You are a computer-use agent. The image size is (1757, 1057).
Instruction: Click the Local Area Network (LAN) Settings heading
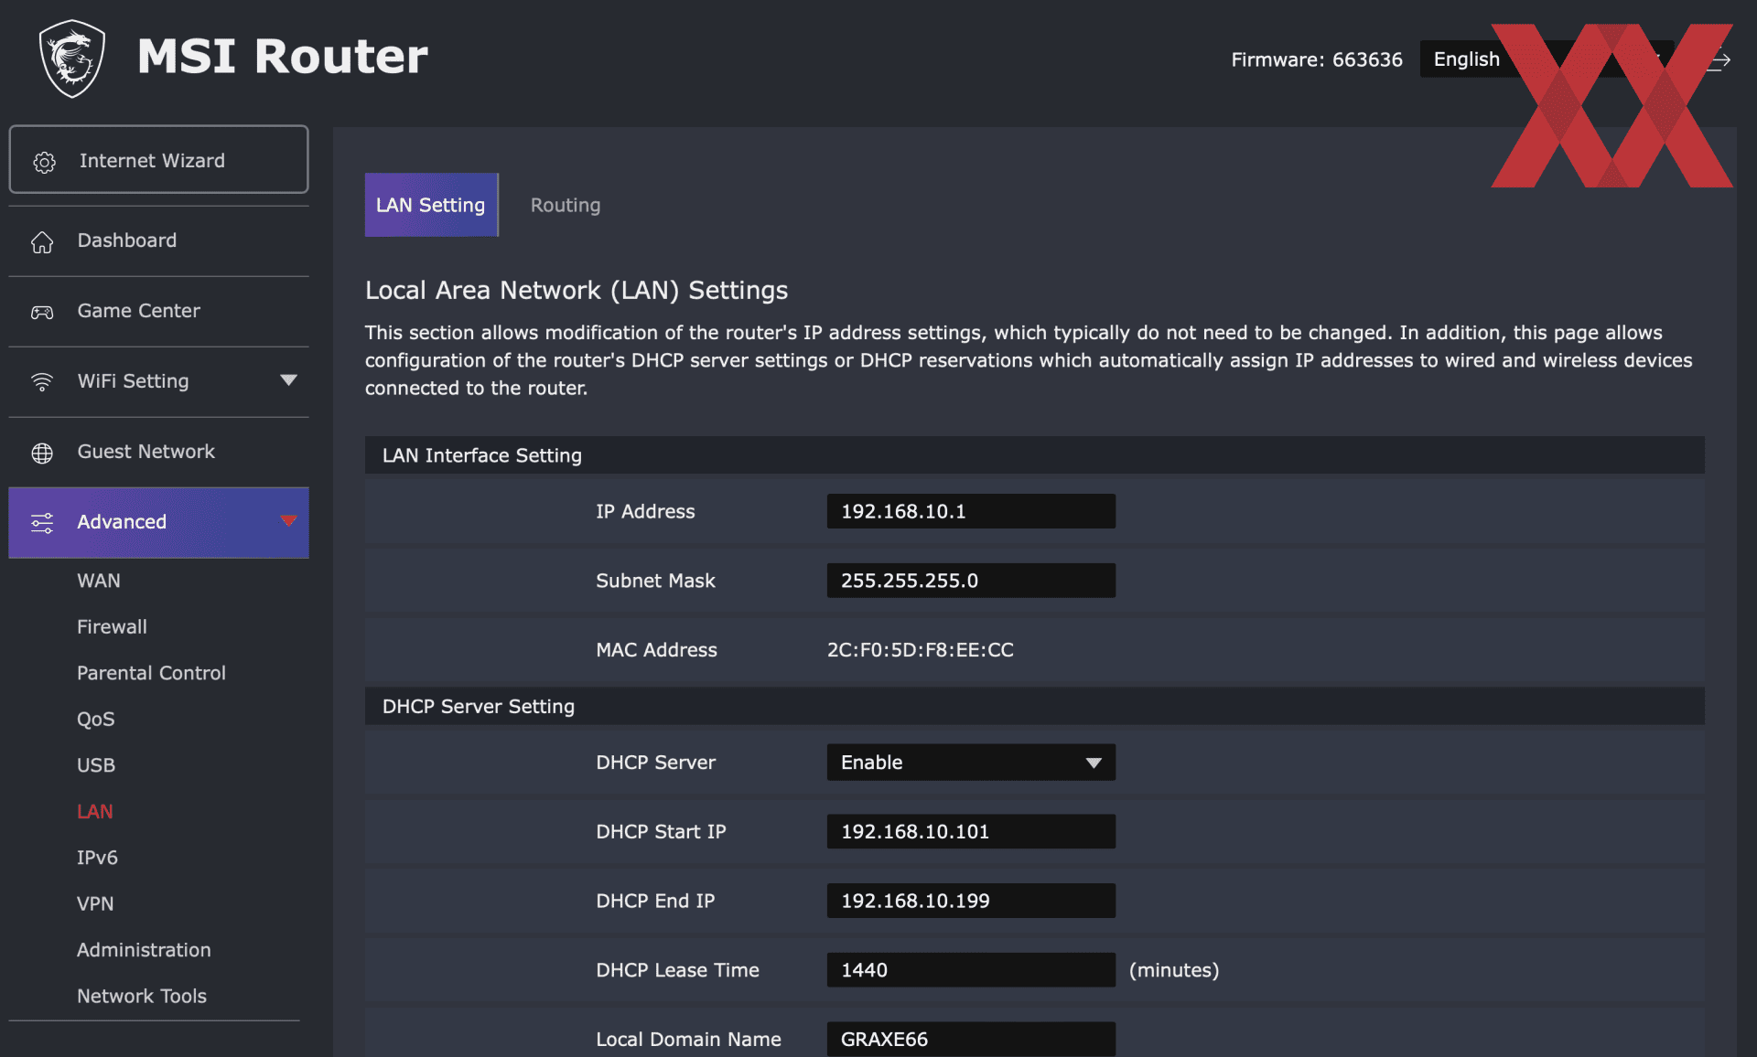point(577,291)
